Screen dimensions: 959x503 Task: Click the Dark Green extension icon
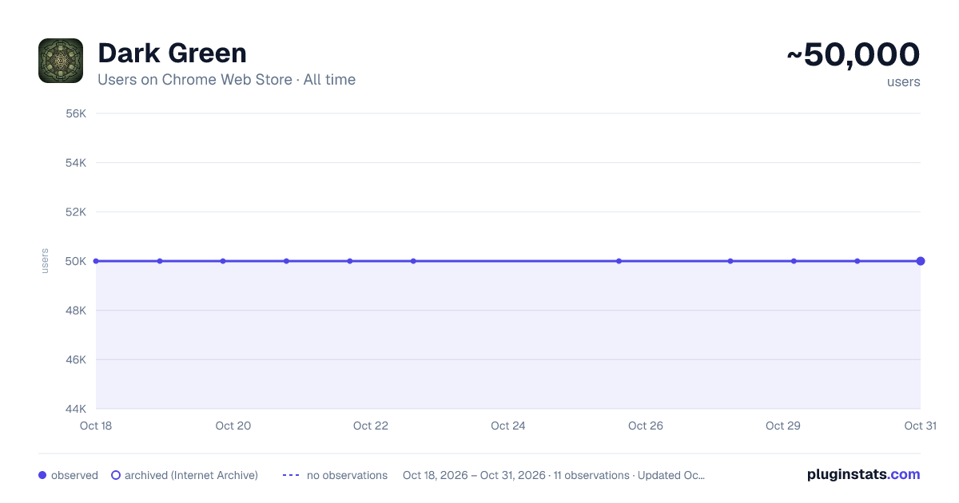[61, 61]
